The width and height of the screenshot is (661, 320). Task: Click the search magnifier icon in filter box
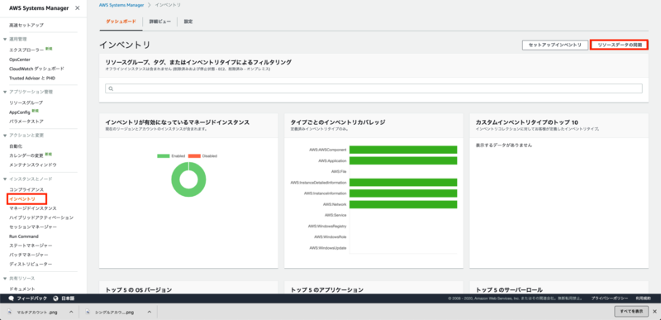pos(111,88)
